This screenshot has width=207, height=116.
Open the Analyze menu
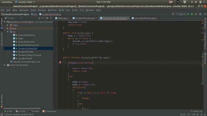tap(42, 10)
